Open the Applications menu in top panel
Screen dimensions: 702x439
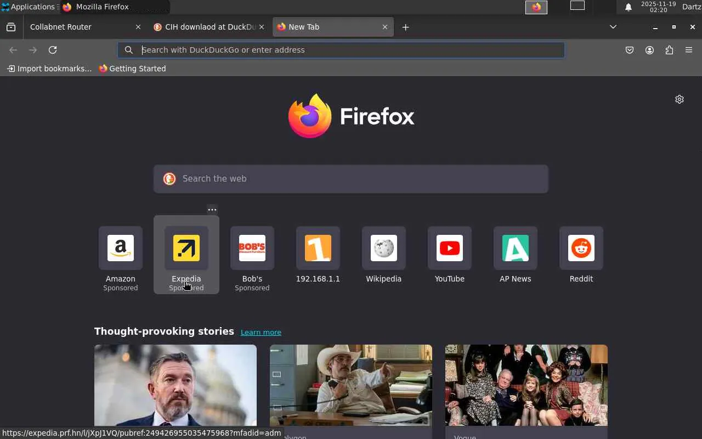[x=29, y=7]
